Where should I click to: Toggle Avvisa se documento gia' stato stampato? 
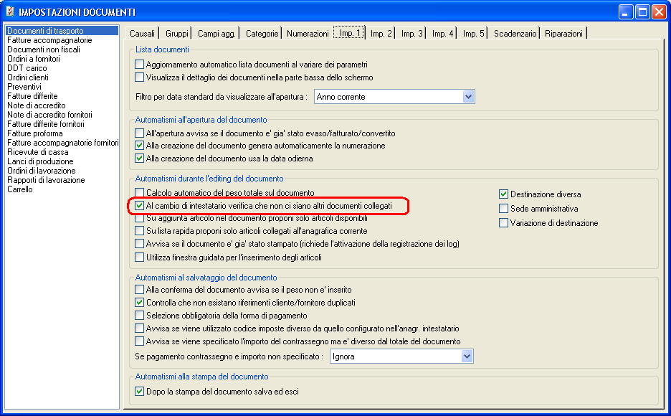click(140, 244)
